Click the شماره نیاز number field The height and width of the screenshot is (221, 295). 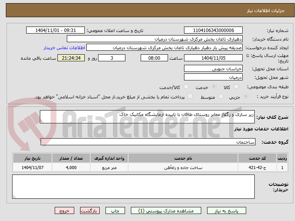(x=213, y=30)
